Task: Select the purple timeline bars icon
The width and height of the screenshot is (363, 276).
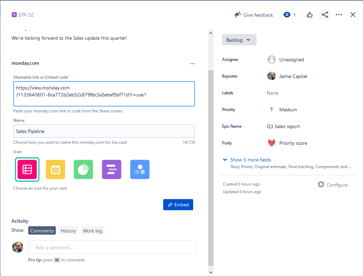Action: click(112, 169)
